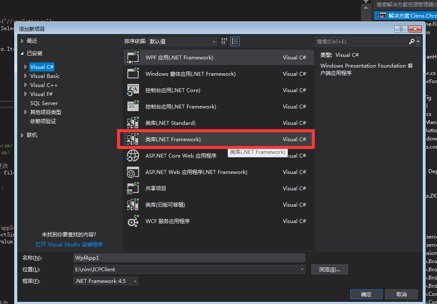Screen dimensions: 437x304
Task: Select the ASP.NET Core Web 应用程序 globe icon
Action: coord(133,155)
